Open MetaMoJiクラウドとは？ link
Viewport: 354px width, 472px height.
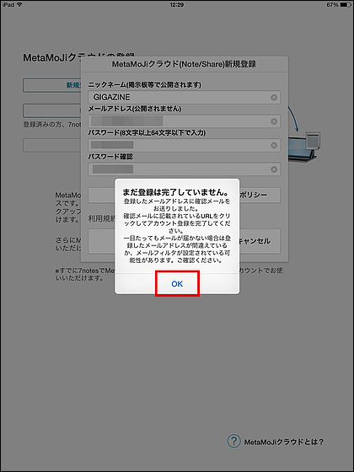(283, 442)
